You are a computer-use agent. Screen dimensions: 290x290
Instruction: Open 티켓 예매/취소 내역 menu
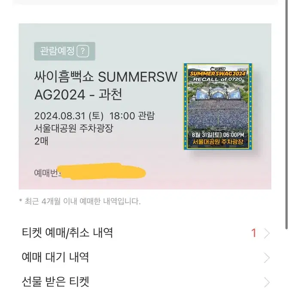coord(145,233)
